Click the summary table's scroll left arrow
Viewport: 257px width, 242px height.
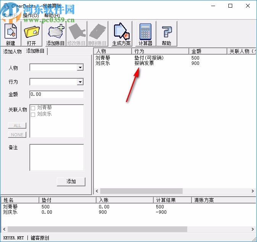coord(4,229)
